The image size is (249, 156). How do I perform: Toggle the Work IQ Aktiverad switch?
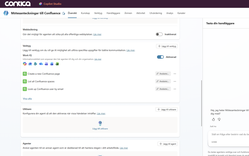click(160, 57)
